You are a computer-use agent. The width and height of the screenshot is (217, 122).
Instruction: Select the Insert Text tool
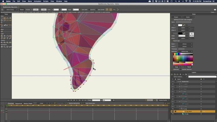[x=7, y=38]
